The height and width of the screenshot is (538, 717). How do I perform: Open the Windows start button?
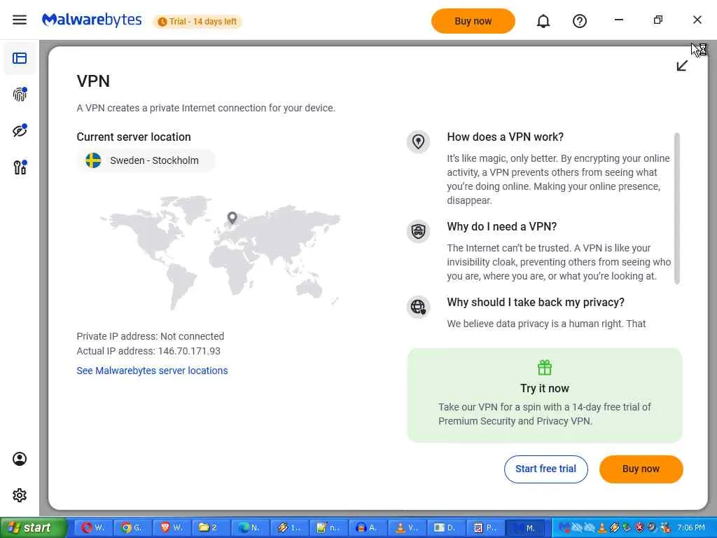32,528
